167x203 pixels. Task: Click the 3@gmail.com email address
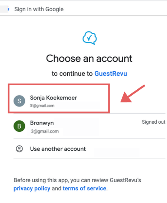tap(45, 131)
